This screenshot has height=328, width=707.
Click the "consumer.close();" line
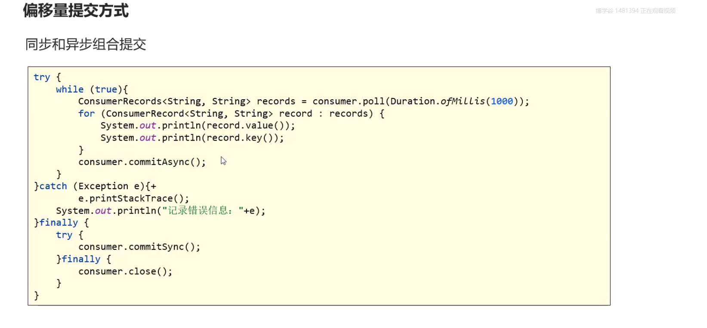125,271
